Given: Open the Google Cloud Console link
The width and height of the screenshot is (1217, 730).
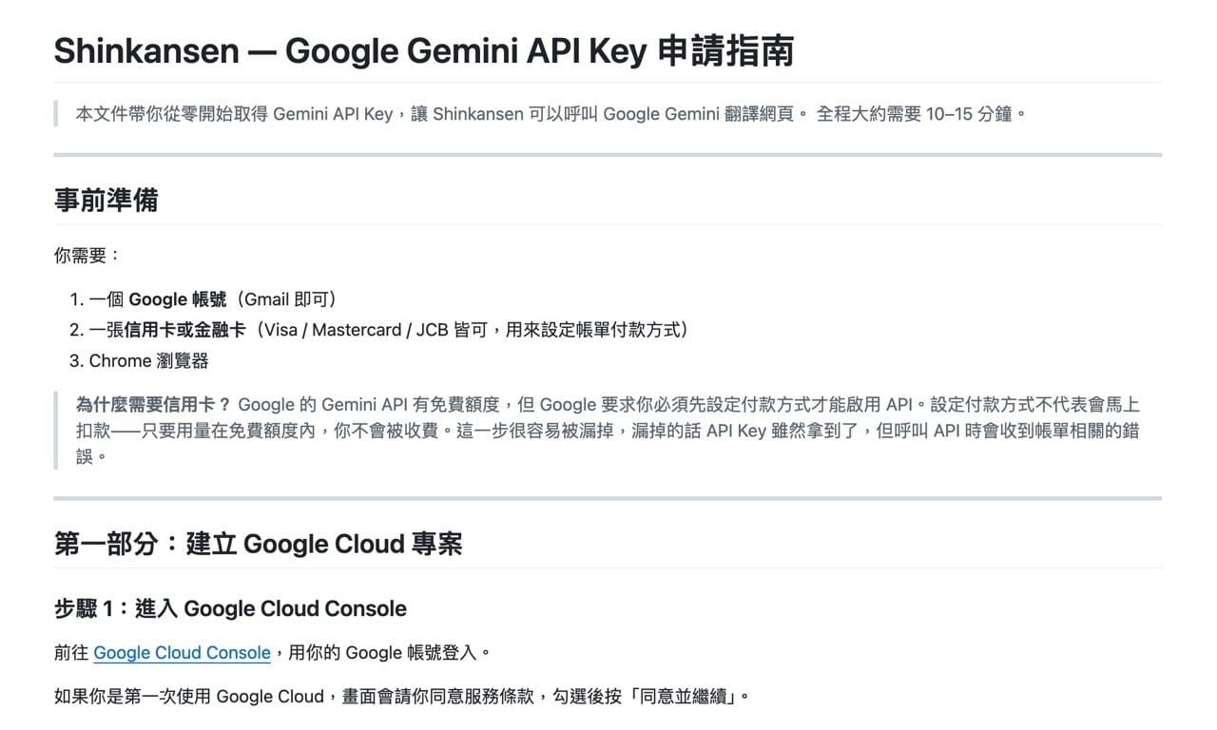Looking at the screenshot, I should click(x=182, y=653).
